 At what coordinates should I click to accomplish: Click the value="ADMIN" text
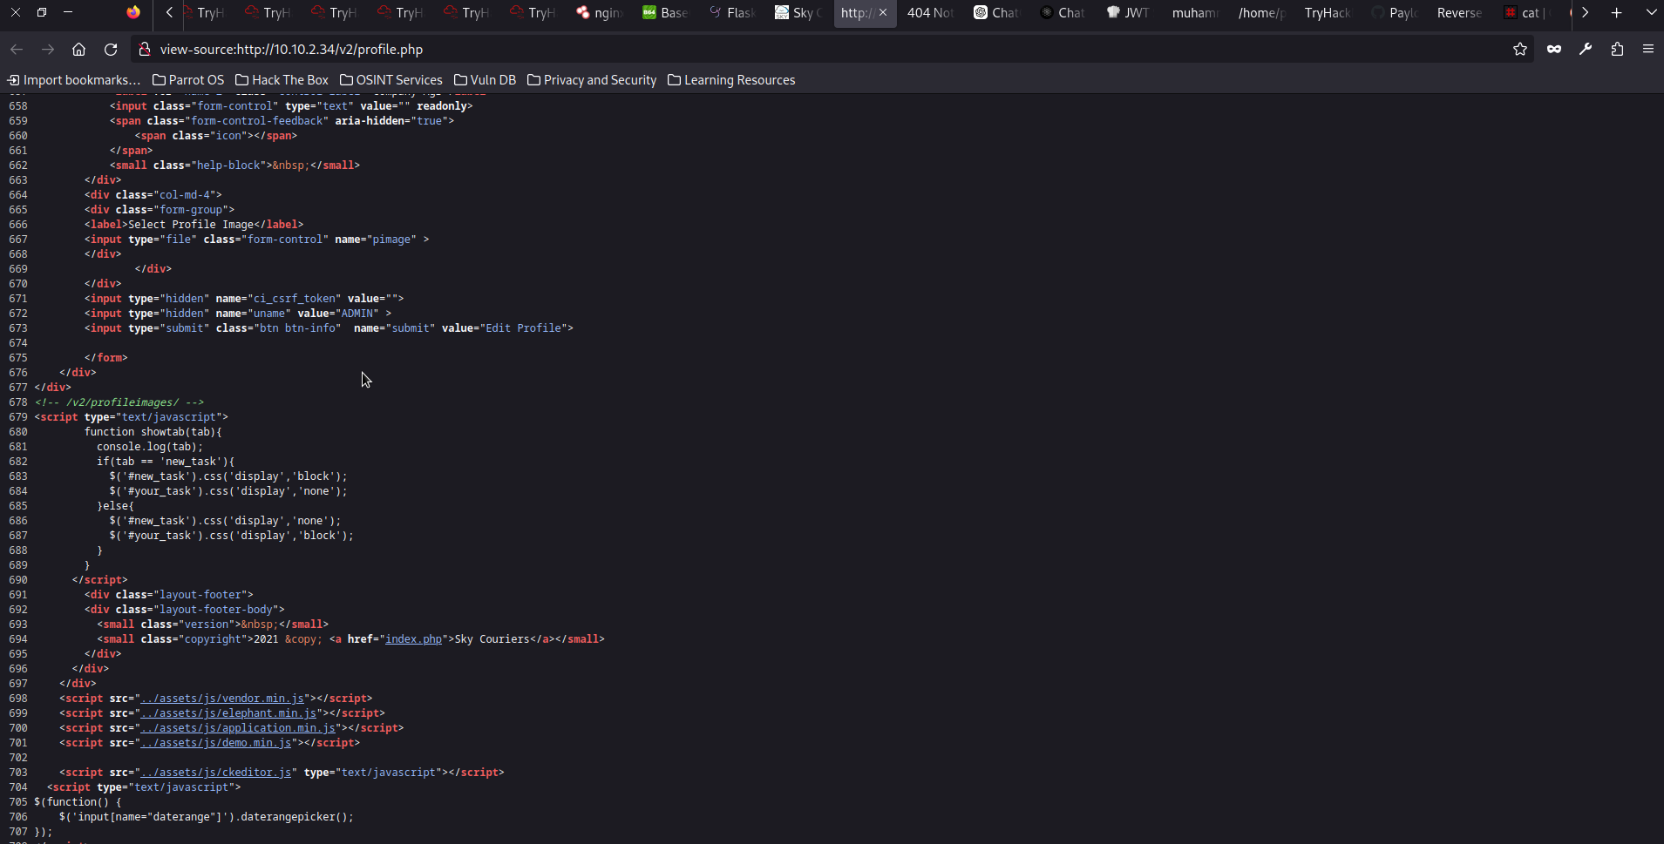point(338,314)
